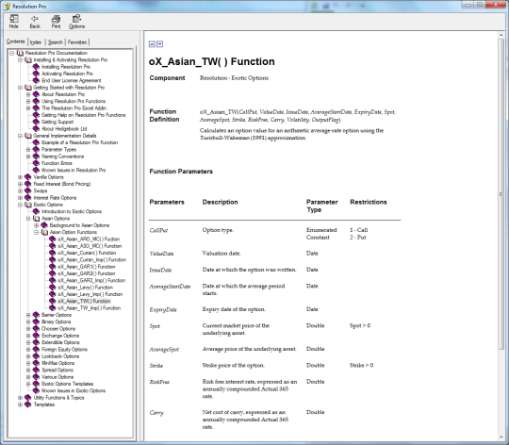Click the scrollbar up arrow in content pane

(501, 36)
